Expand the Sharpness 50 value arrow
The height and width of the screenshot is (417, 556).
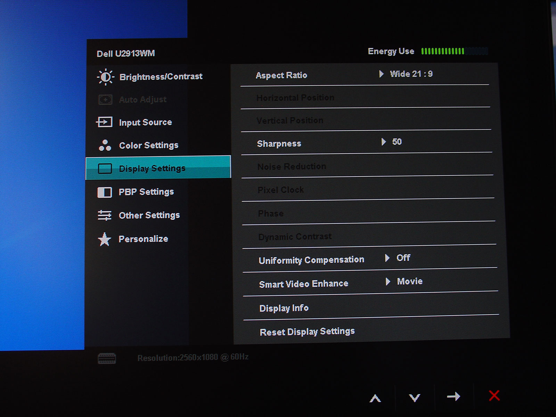pos(383,142)
